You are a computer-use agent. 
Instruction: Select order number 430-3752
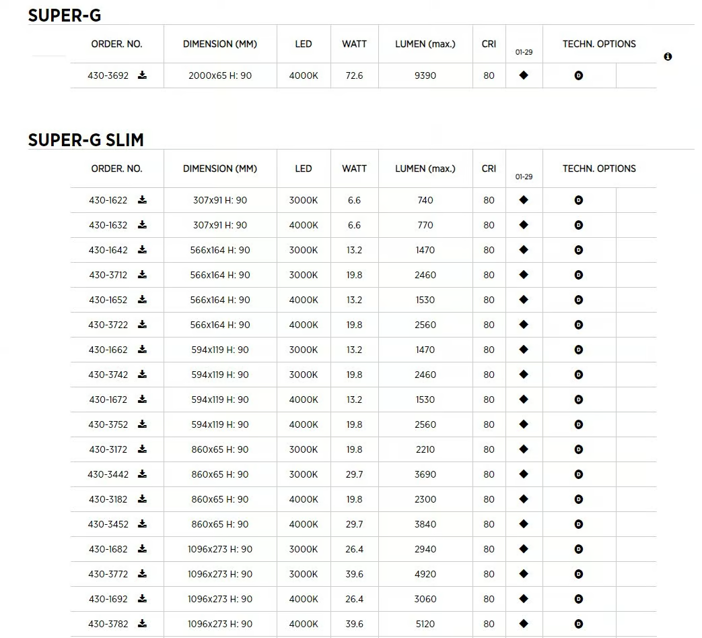pos(108,424)
